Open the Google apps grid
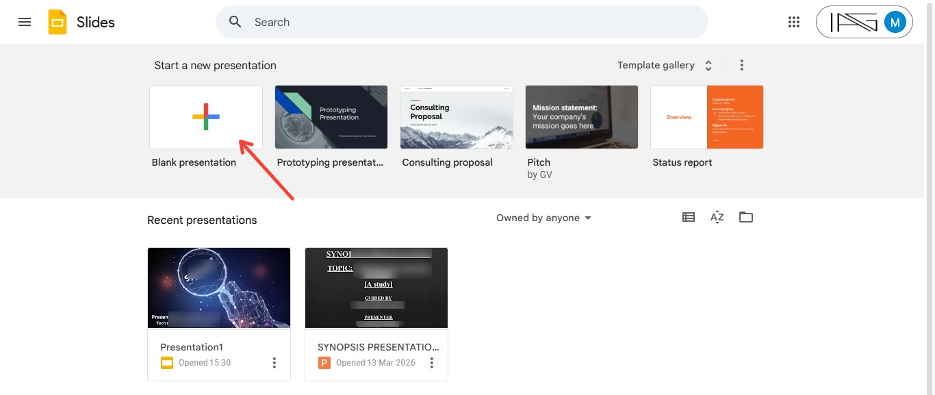The width and height of the screenshot is (935, 395). click(x=794, y=22)
